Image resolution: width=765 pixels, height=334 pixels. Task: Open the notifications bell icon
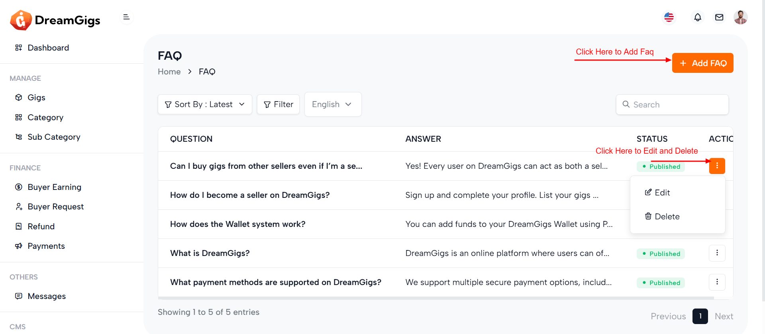pyautogui.click(x=697, y=18)
